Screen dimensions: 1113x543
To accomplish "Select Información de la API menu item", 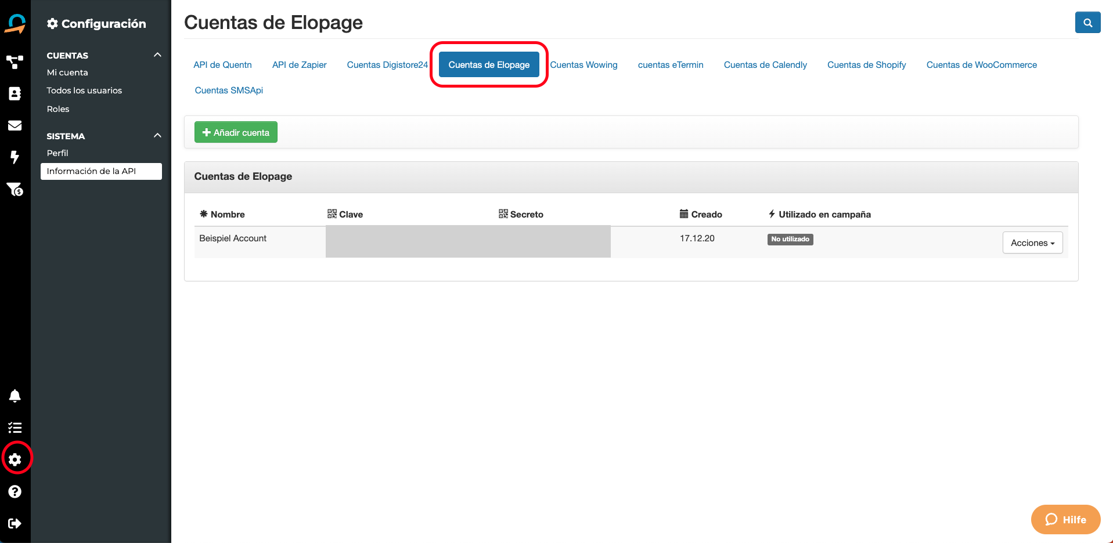I will tap(101, 171).
